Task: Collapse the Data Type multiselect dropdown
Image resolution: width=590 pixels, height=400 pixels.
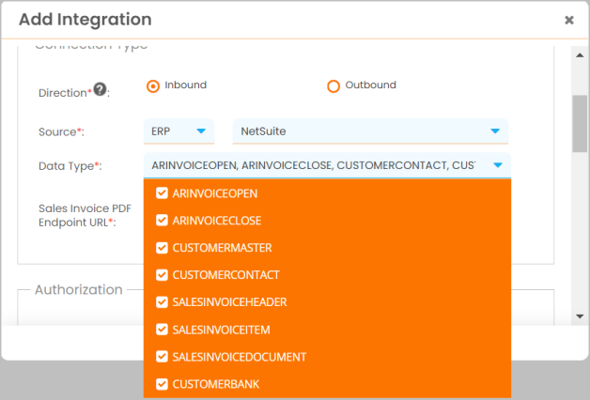Action: tap(497, 165)
